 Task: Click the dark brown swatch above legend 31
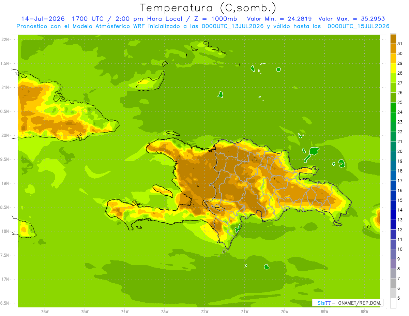tap(393, 39)
